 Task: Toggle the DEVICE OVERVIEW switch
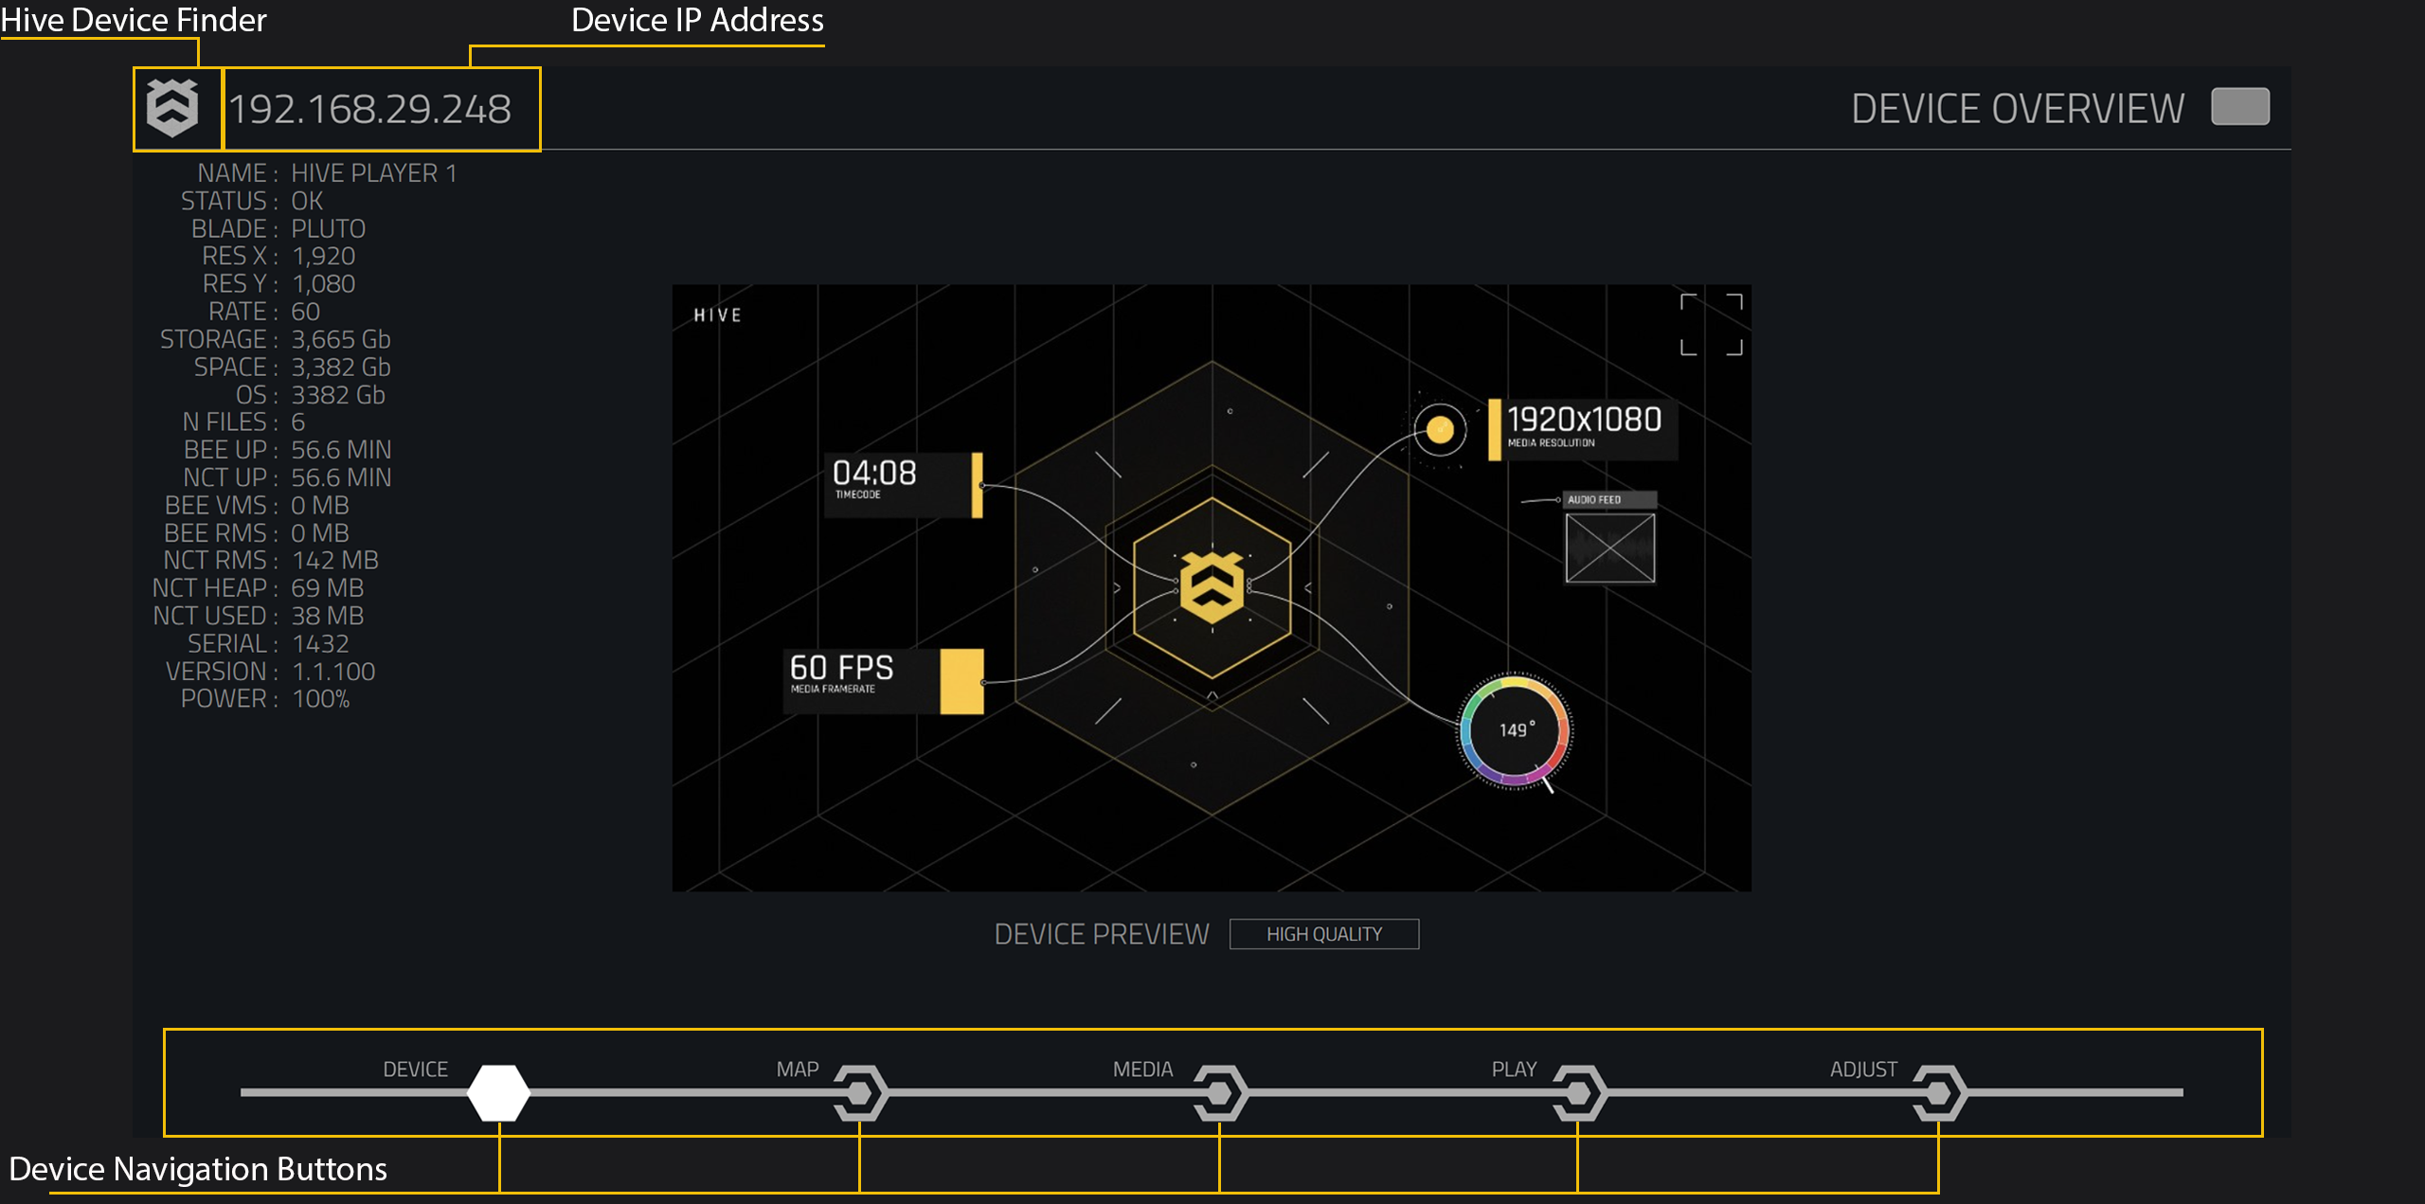pyautogui.click(x=2242, y=107)
